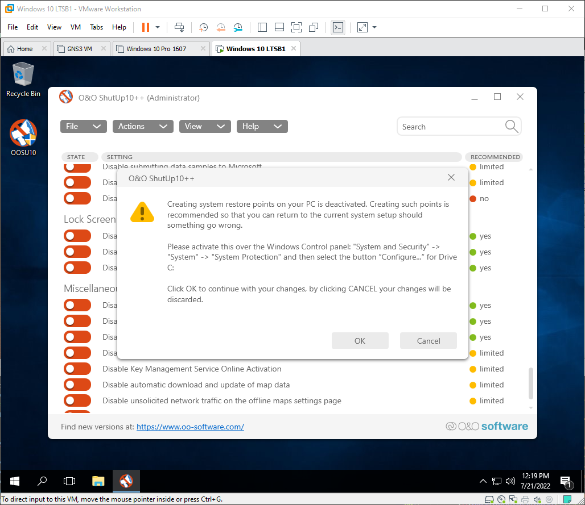Screen dimensions: 585x505
Task: Open the View dropdown in ShutUp10
Action: [x=205, y=126]
